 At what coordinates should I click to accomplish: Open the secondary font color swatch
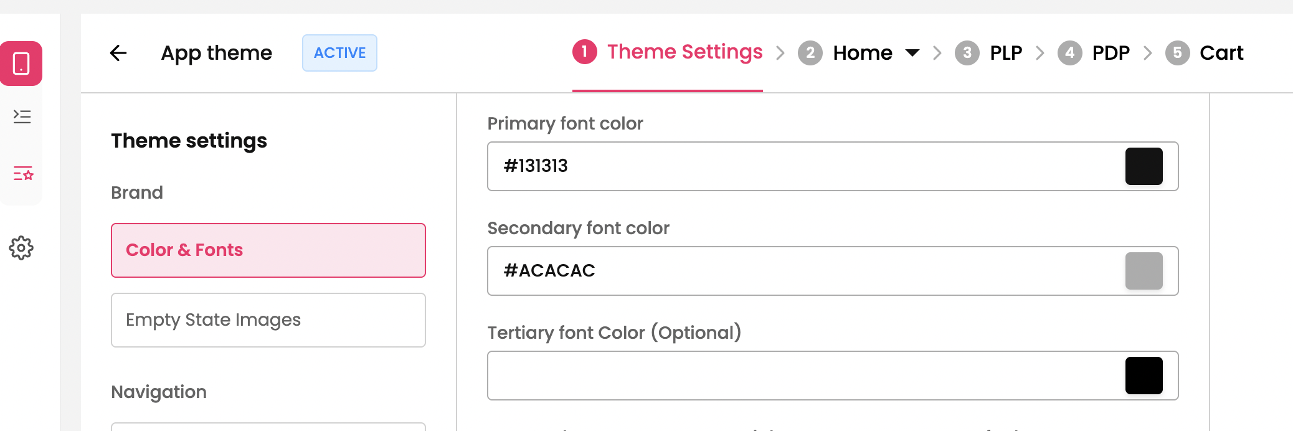(1144, 271)
